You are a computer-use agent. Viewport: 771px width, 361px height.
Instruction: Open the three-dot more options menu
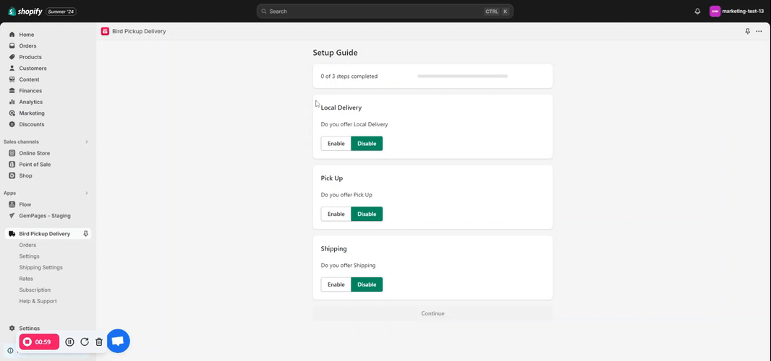click(x=759, y=32)
